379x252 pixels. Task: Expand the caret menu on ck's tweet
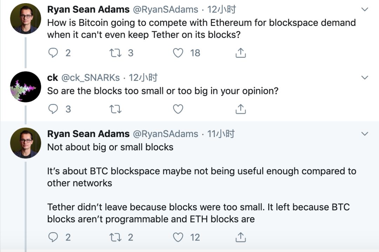tap(365, 77)
